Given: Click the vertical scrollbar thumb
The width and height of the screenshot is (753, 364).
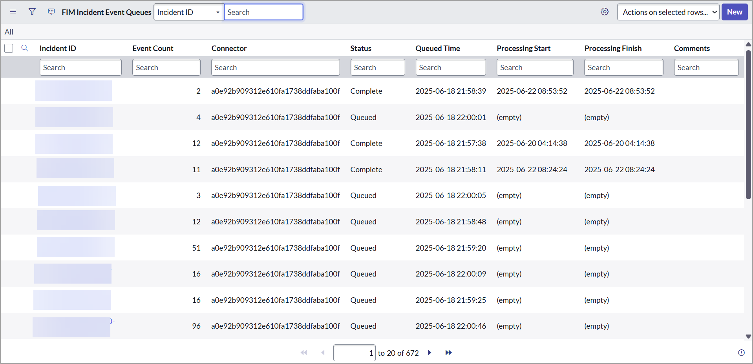Looking at the screenshot, I should coord(748,126).
